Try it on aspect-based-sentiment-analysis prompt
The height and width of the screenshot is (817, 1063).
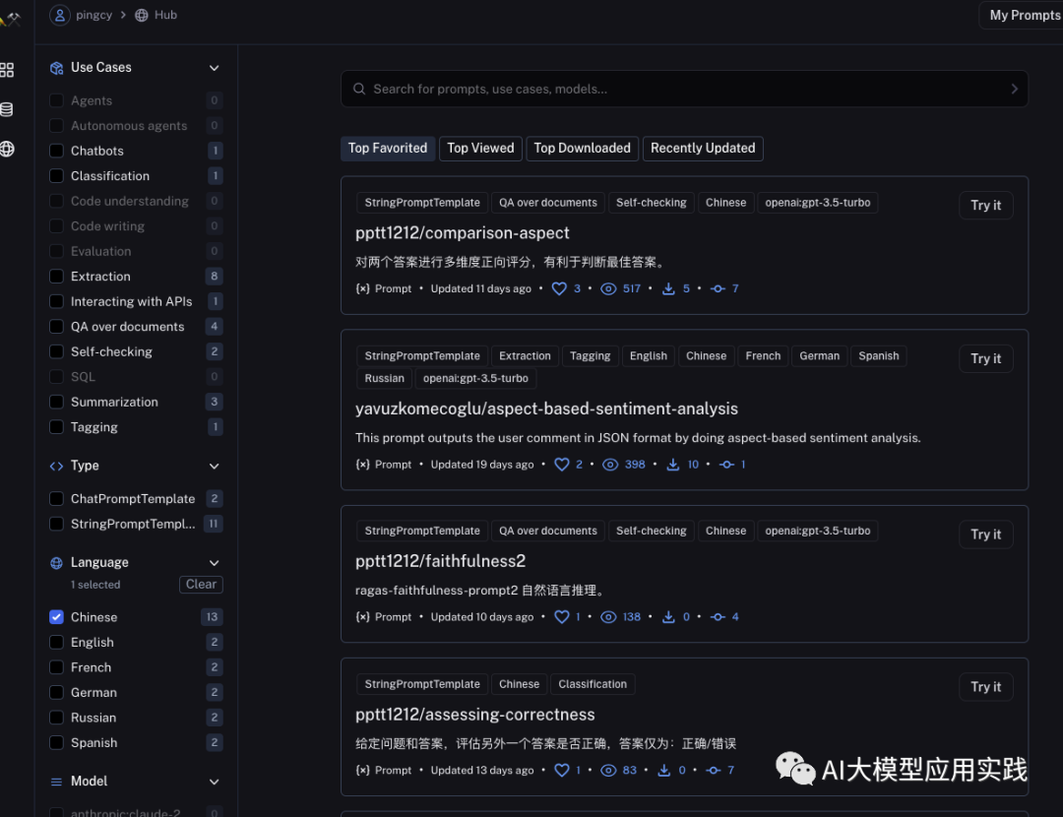pos(985,358)
